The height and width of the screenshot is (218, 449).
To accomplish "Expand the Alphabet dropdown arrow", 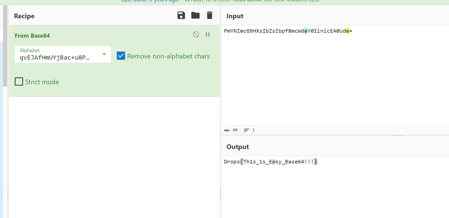I will point(104,54).
